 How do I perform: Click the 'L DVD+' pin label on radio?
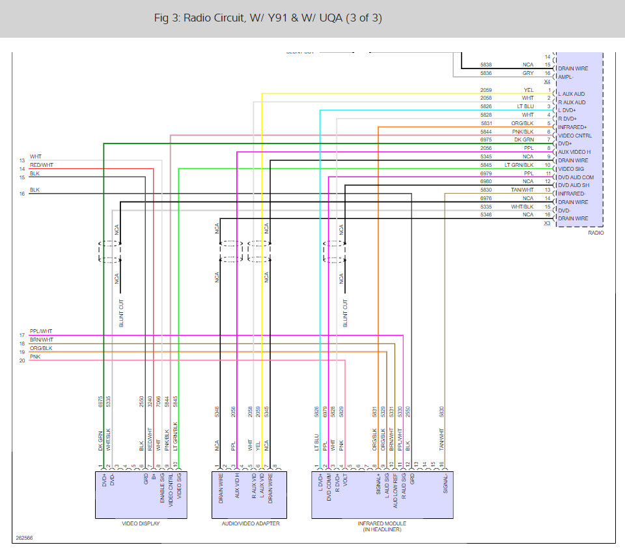[567, 110]
